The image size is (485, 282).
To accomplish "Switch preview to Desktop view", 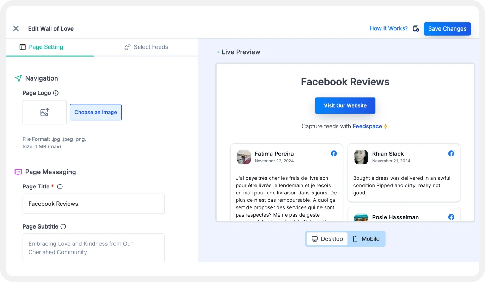I will [x=327, y=239].
